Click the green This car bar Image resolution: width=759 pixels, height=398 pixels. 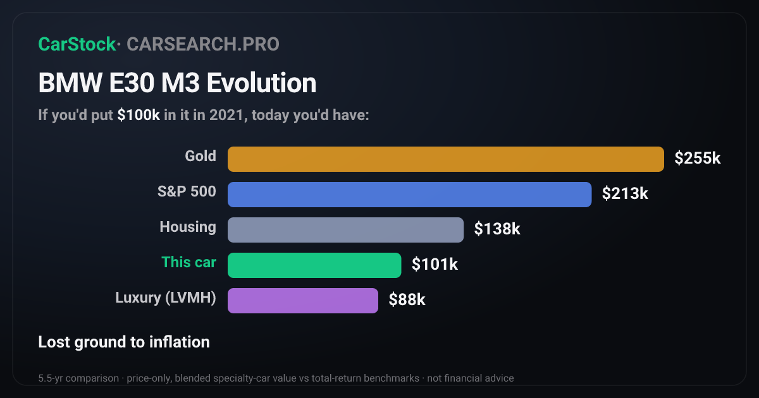click(x=314, y=265)
